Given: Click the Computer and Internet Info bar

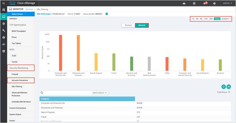Looking at the screenshot, I should 61,53.
